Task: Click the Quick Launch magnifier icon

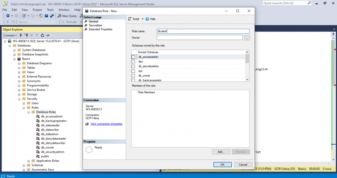Action: tap(309, 3)
